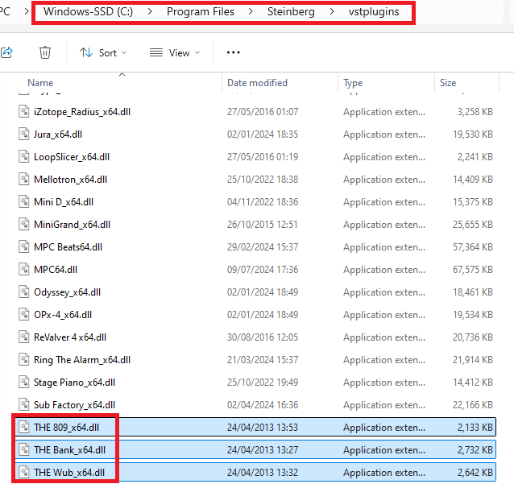This screenshot has height=484, width=514.
Task: Click the date 09/07/2024 17:36
Action: (263, 270)
